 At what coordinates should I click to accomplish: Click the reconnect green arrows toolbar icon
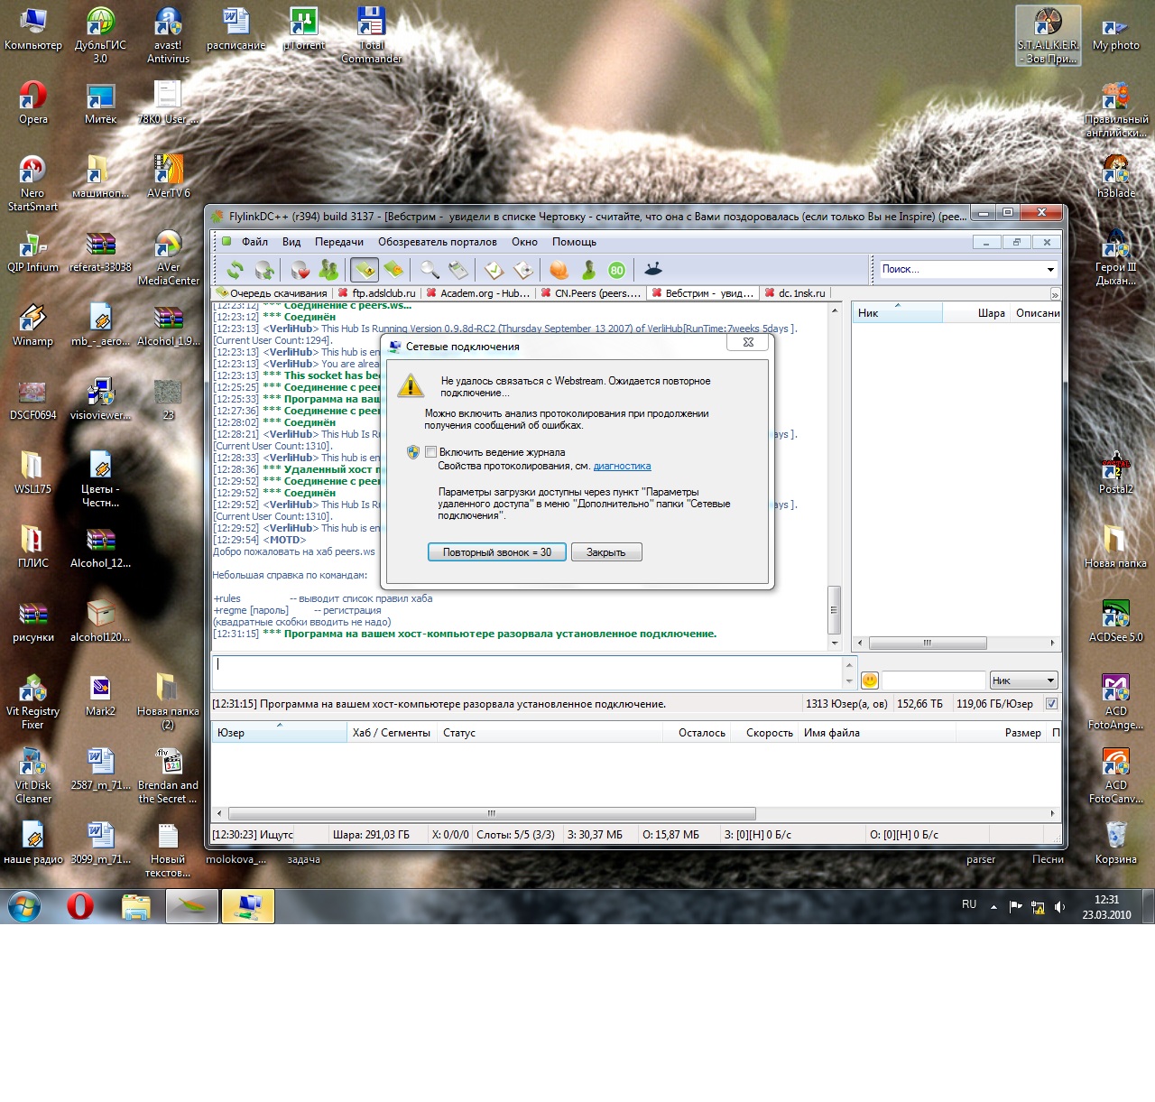pyautogui.click(x=235, y=270)
